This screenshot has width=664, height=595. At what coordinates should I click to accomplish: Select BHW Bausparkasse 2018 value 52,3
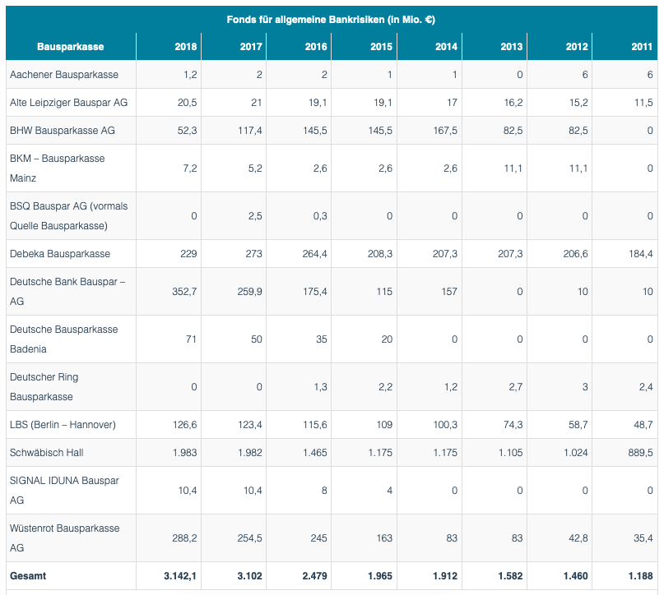[187, 130]
